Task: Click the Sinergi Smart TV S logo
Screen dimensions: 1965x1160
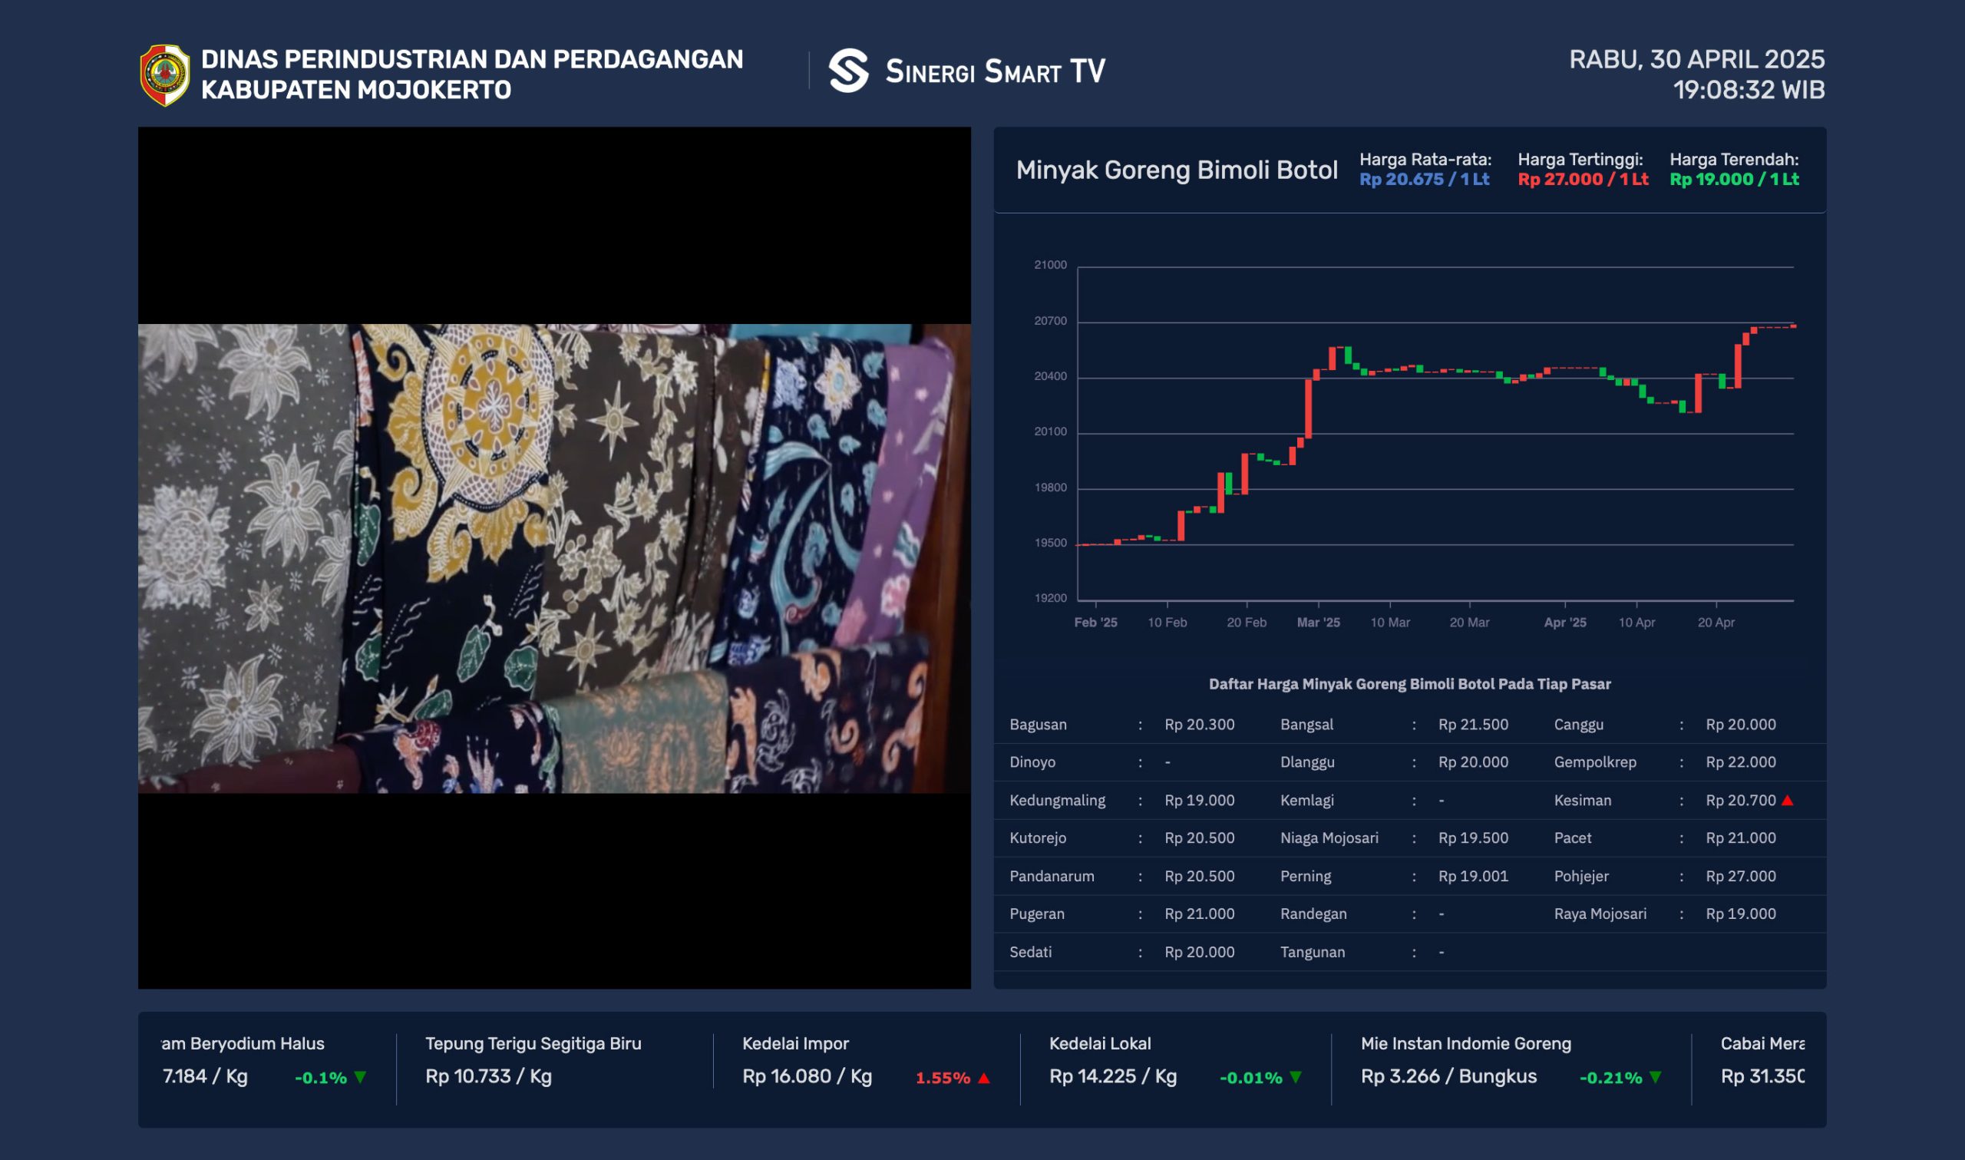Action: 848,71
